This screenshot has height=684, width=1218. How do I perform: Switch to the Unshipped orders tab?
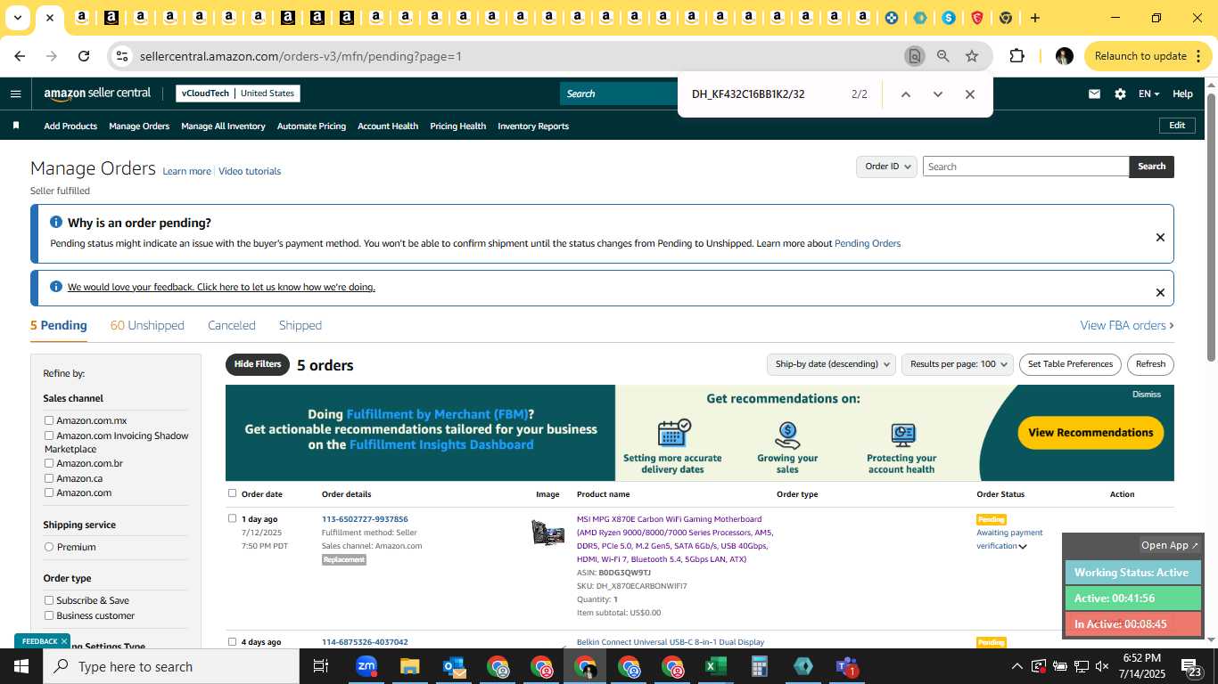click(147, 325)
